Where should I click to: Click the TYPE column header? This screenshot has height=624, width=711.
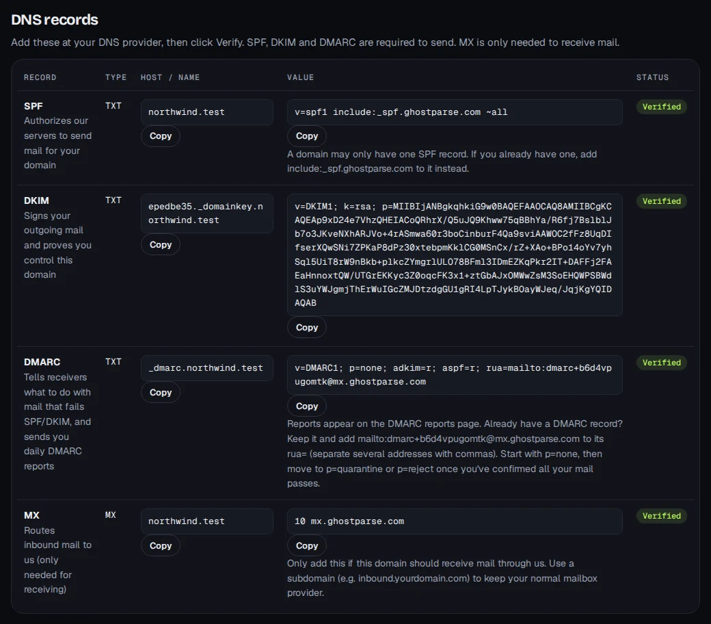point(116,77)
